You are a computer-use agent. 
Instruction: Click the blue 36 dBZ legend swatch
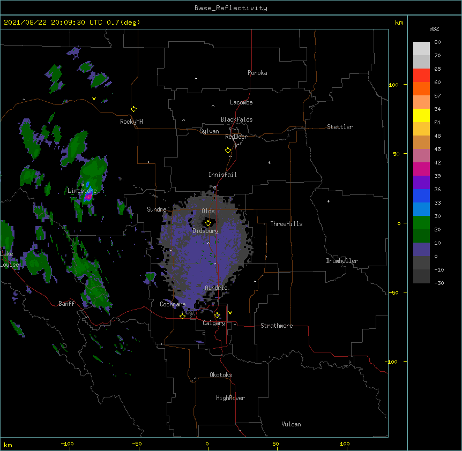421,196
